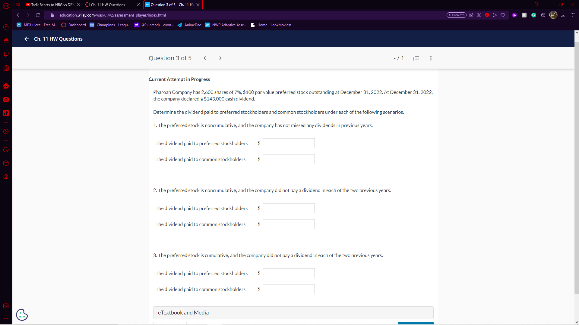This screenshot has width=579, height=325.
Task: Go to previous question chevron
Action: tap(205, 58)
